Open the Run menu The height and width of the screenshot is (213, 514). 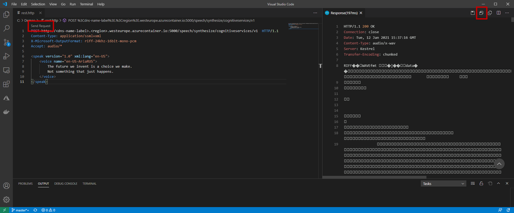(x=73, y=4)
